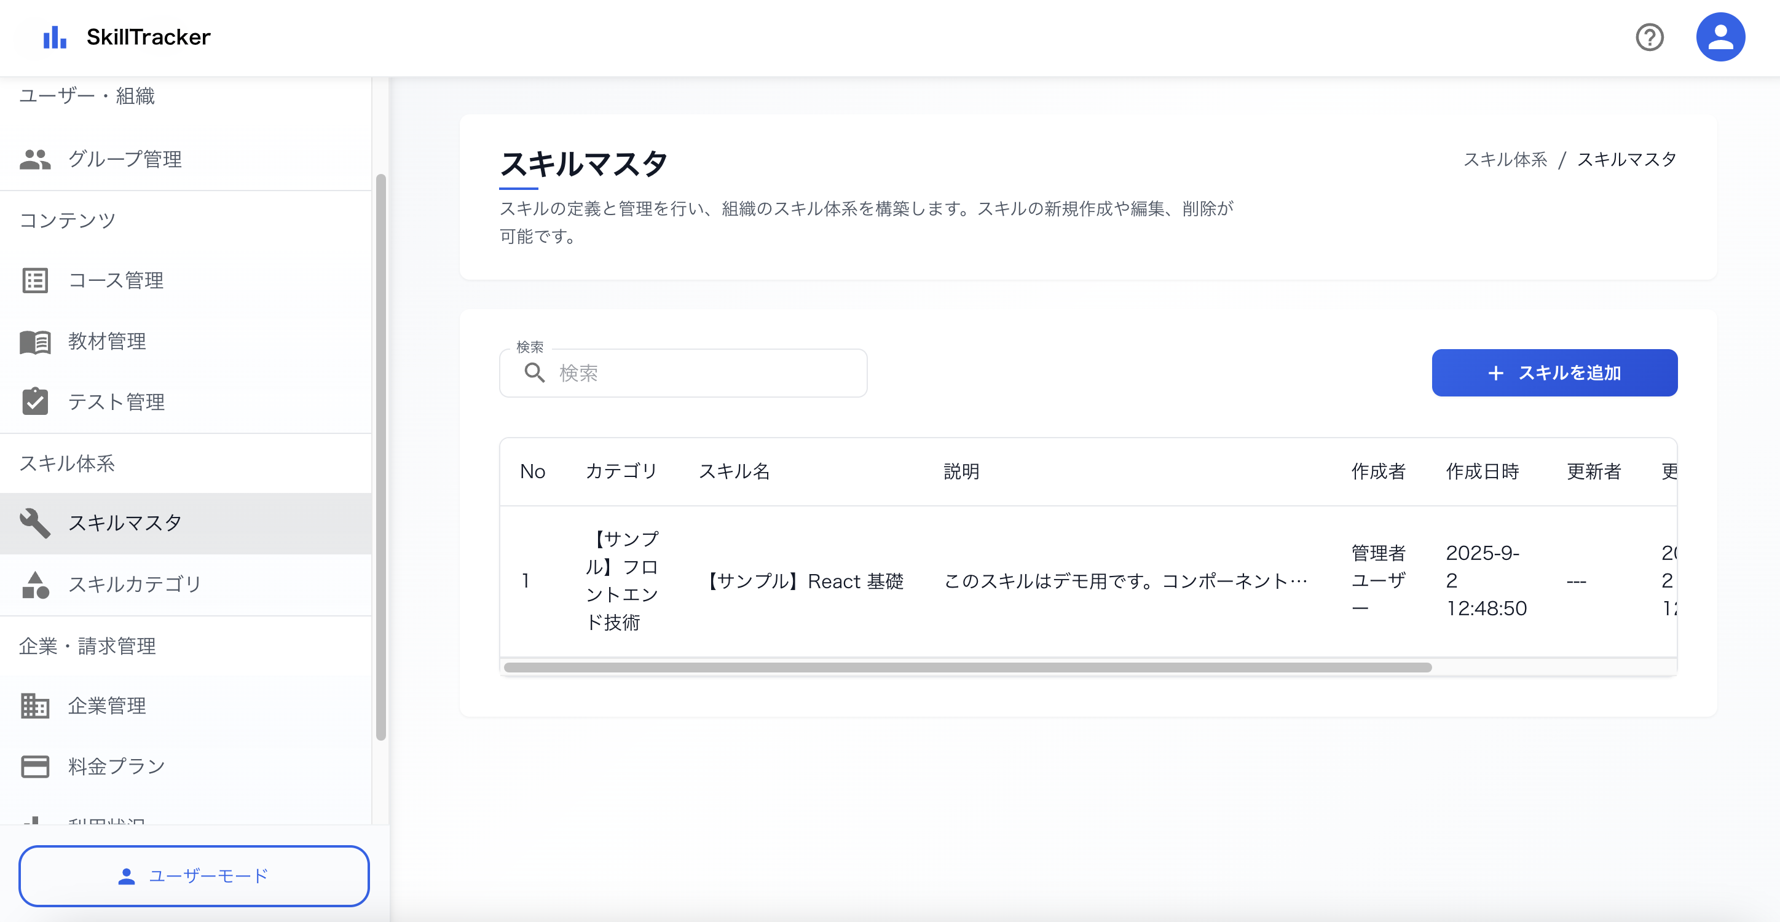Click the 企業管理 building icon

[34, 706]
